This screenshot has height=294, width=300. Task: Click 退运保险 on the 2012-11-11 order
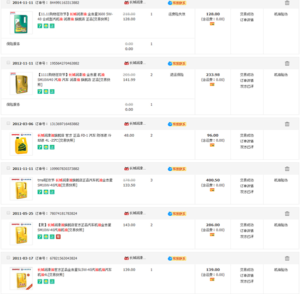coord(176,74)
